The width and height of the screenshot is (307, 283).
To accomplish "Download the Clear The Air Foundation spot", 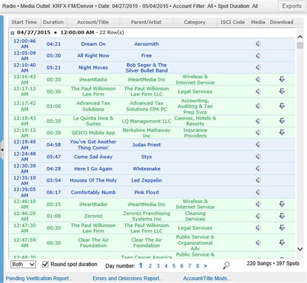I will point(282,243).
